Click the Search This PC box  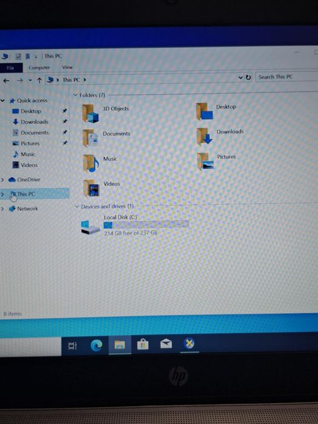pos(287,77)
